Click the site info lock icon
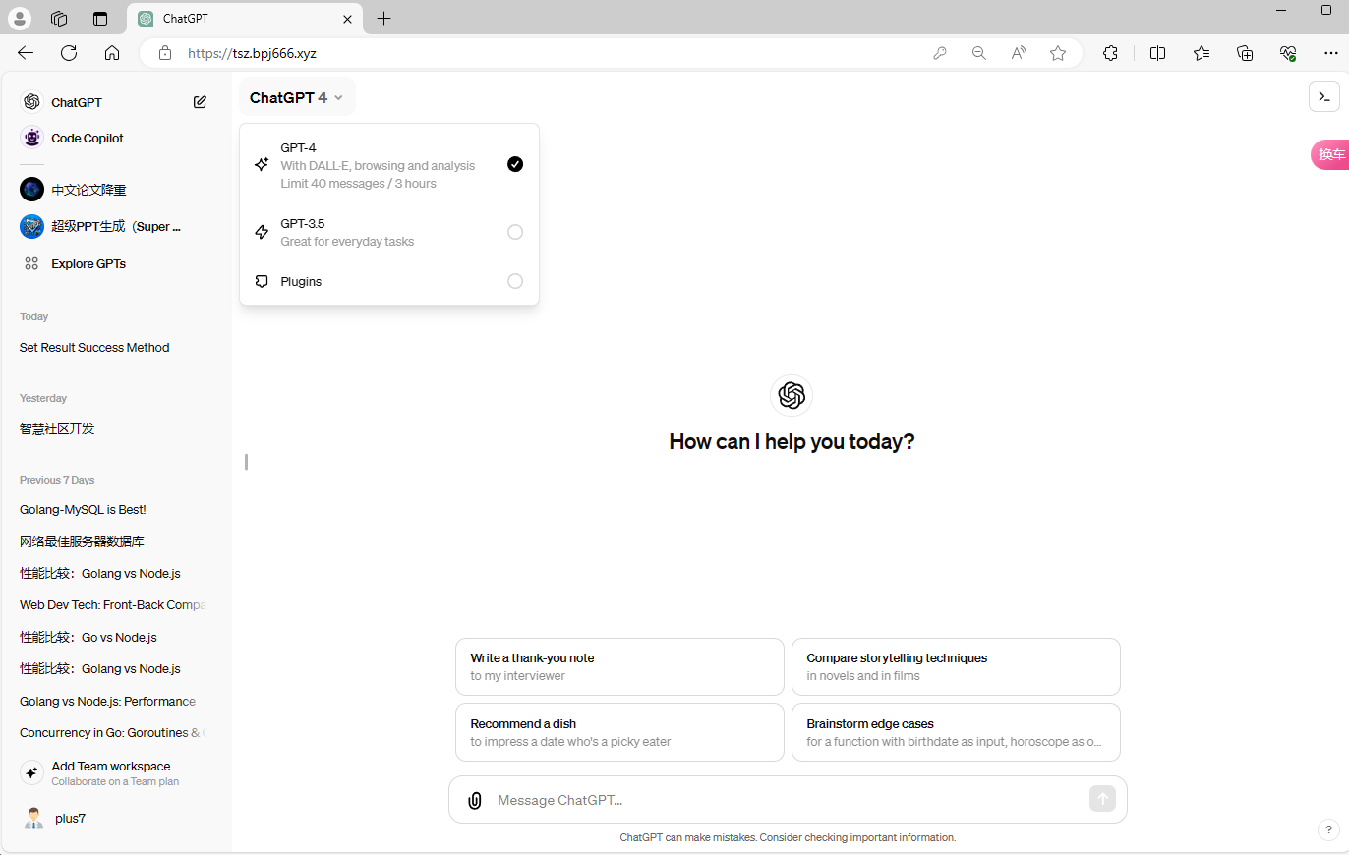 pos(165,53)
